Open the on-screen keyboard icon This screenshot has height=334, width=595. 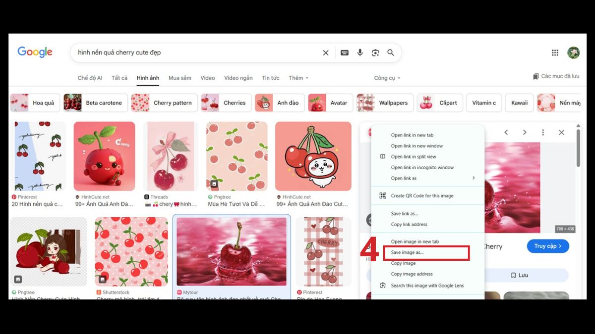tap(345, 53)
